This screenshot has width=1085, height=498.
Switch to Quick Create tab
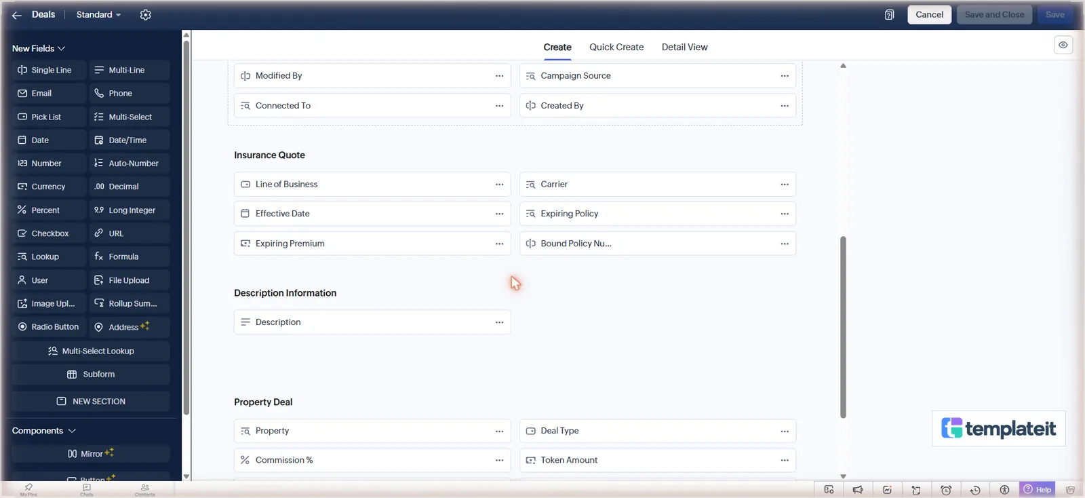616,47
